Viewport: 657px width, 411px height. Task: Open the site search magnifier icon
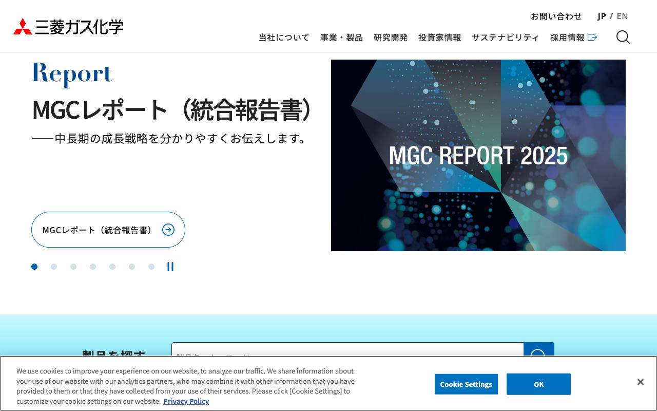tap(623, 37)
